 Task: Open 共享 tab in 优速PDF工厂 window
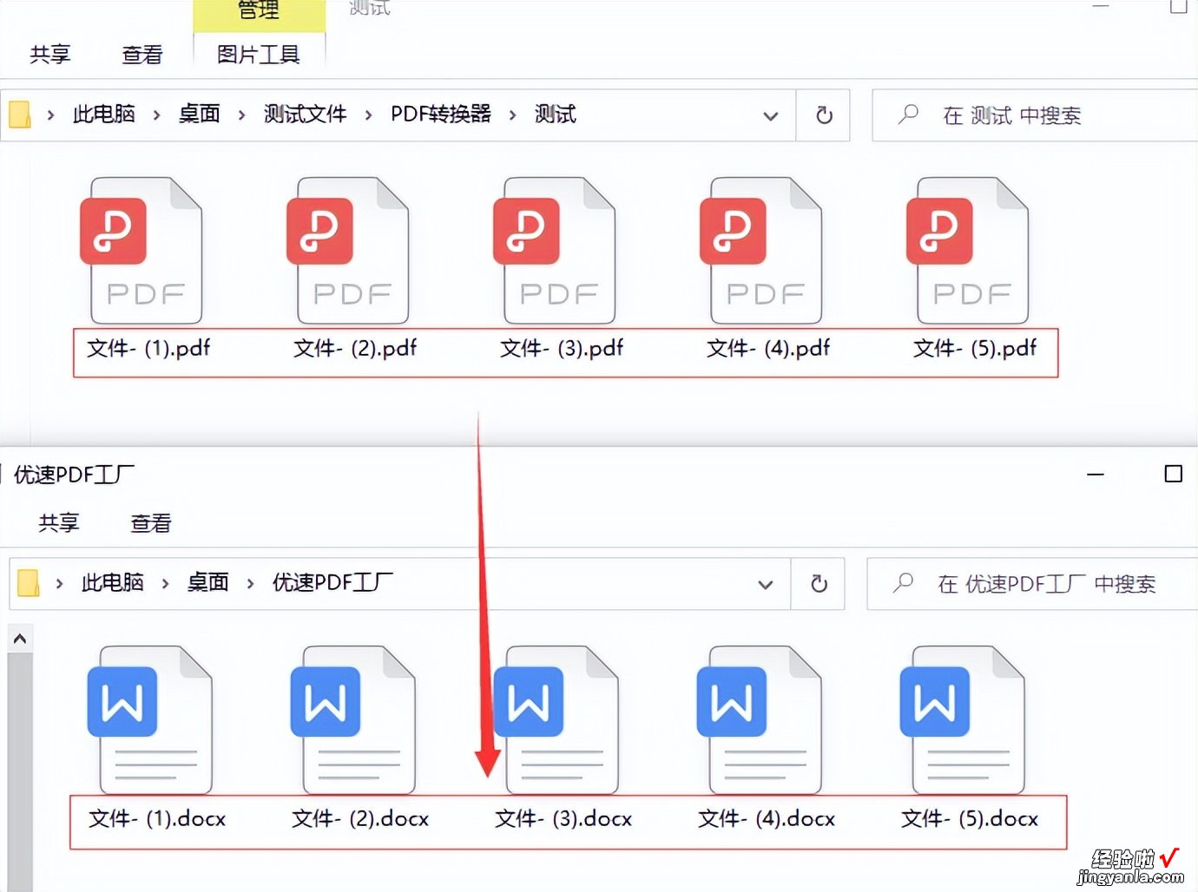coord(59,523)
